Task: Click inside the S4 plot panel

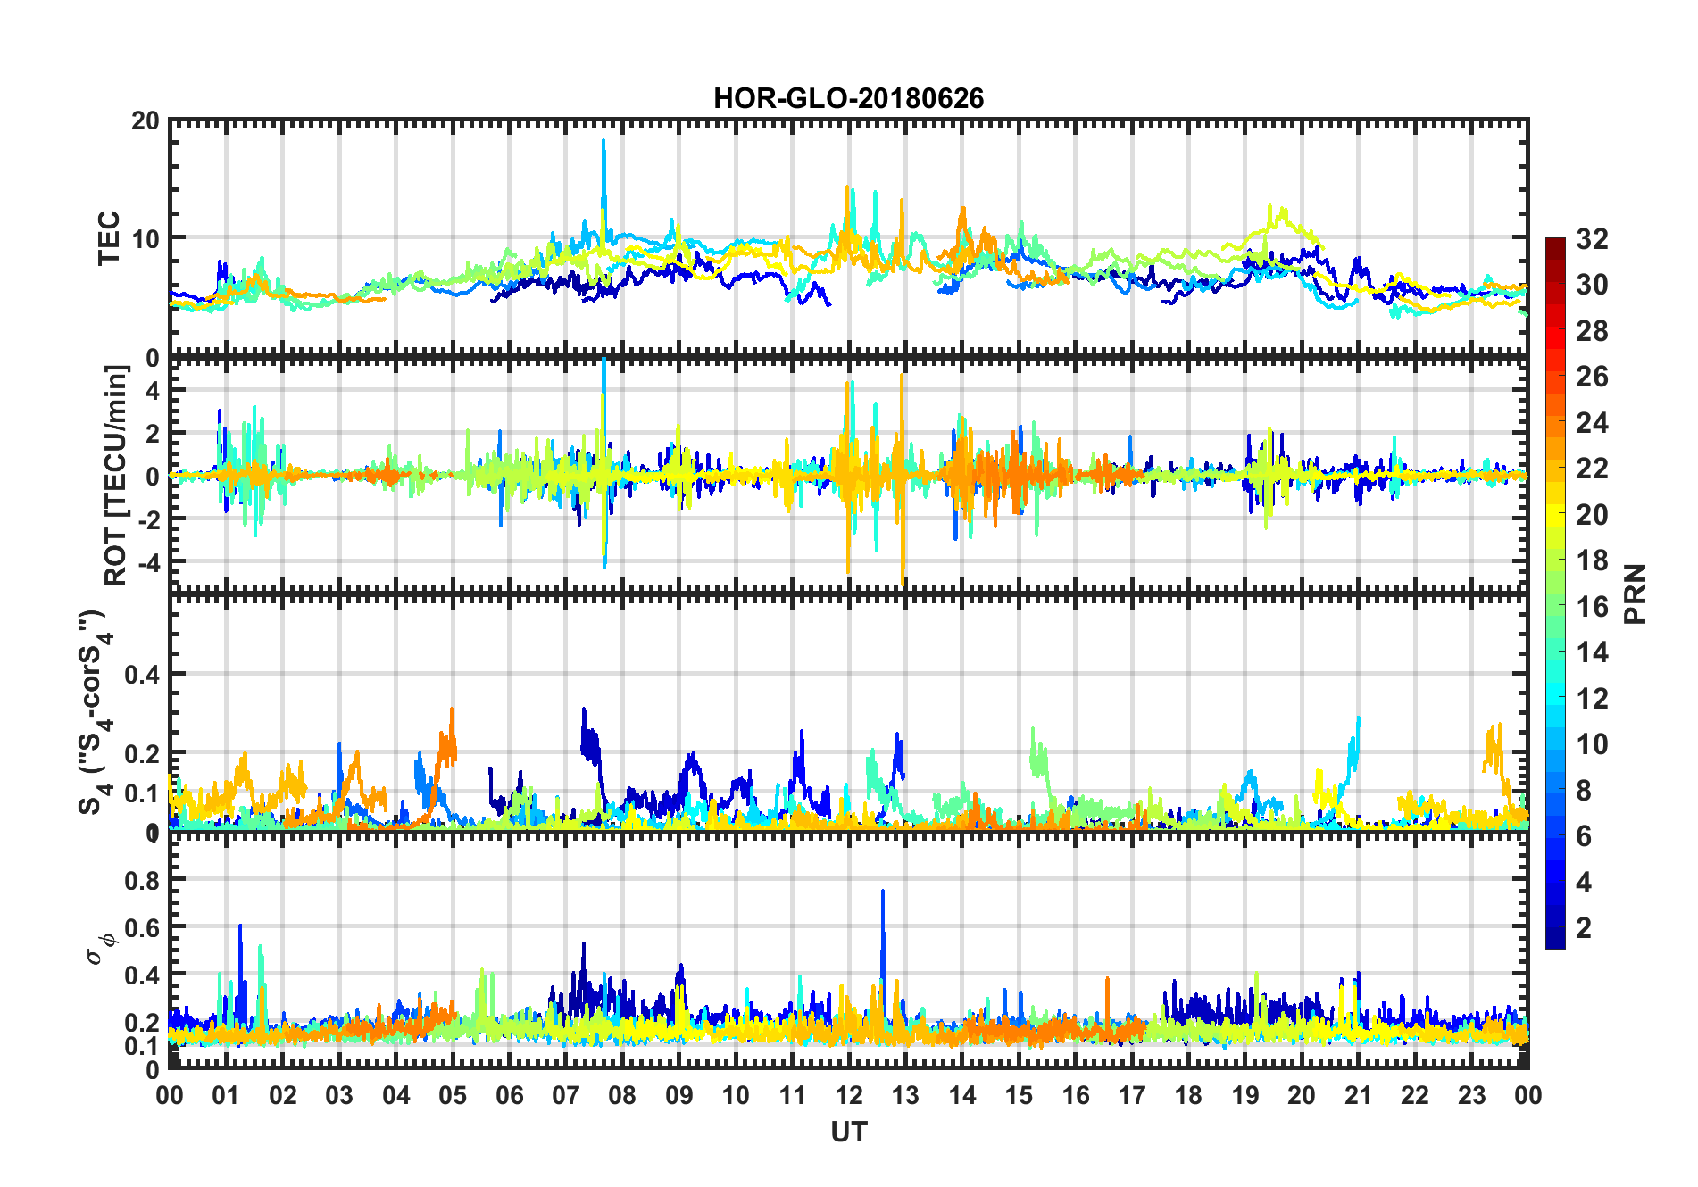Action: 849,712
